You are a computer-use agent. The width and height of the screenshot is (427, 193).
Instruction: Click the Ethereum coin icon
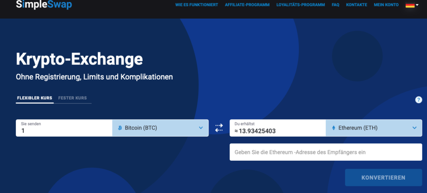point(334,128)
